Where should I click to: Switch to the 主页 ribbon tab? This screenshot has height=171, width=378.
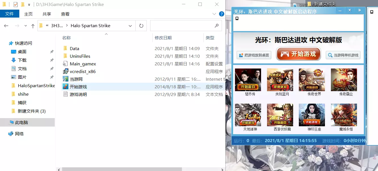coord(28,14)
